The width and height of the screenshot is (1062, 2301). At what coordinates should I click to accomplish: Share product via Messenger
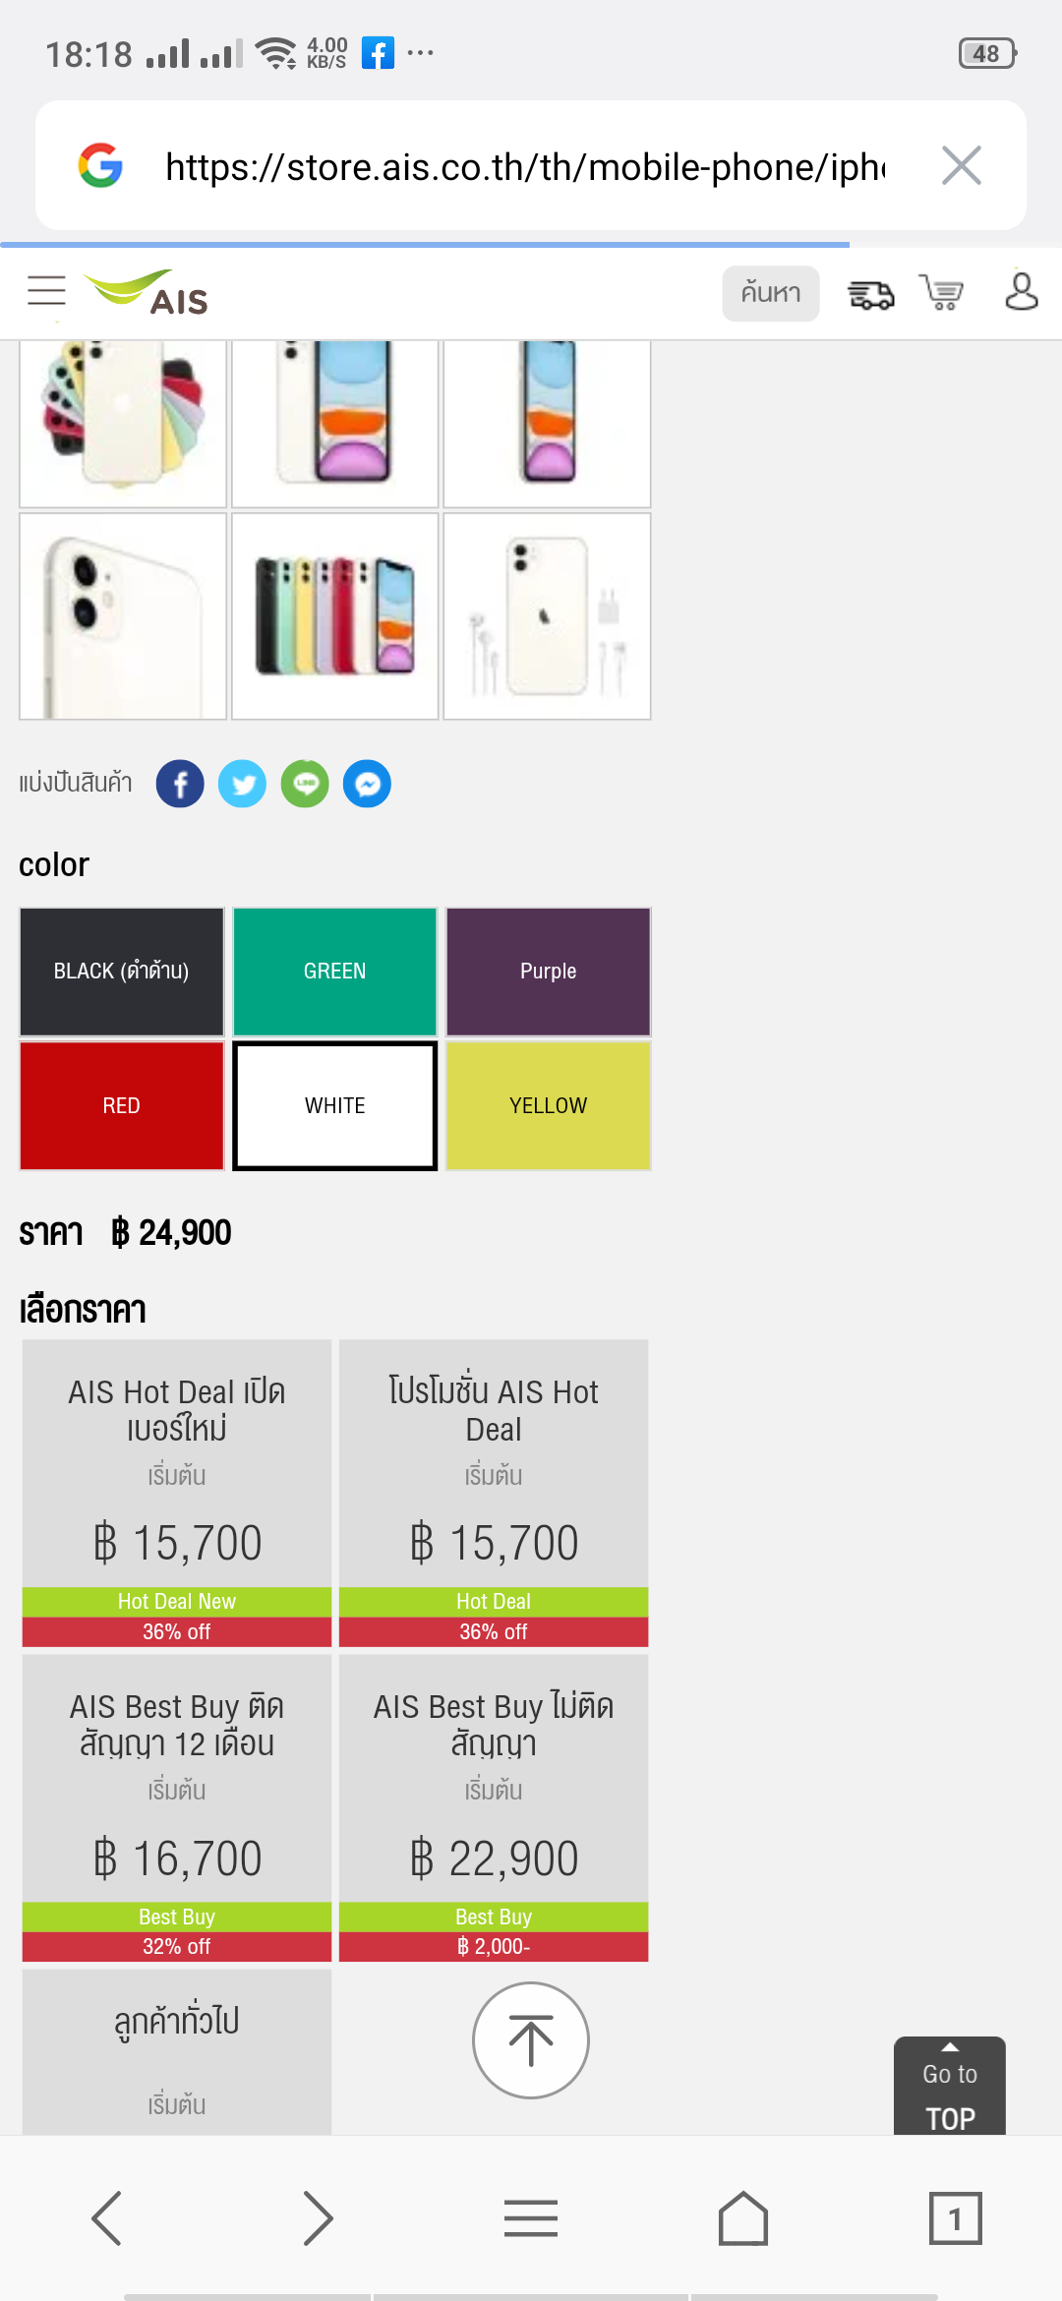point(367,785)
